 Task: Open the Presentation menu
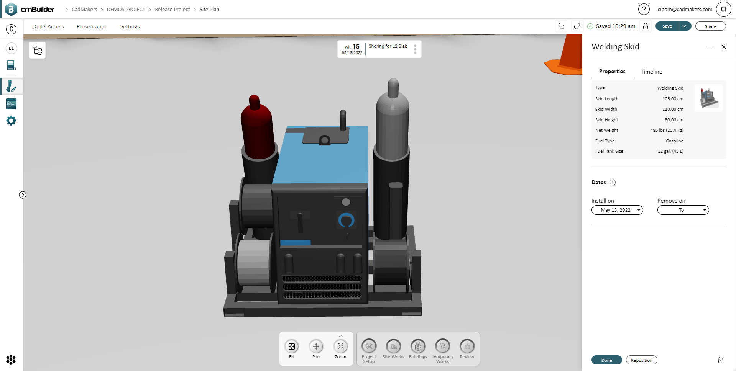coord(92,26)
